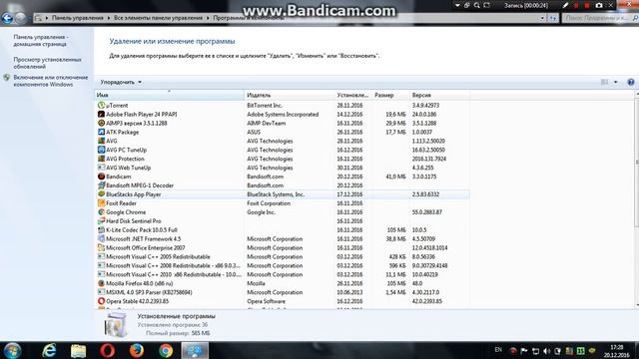The width and height of the screenshot is (639, 359).
Task: Click the Control Panel taskbar button
Action: (195, 350)
